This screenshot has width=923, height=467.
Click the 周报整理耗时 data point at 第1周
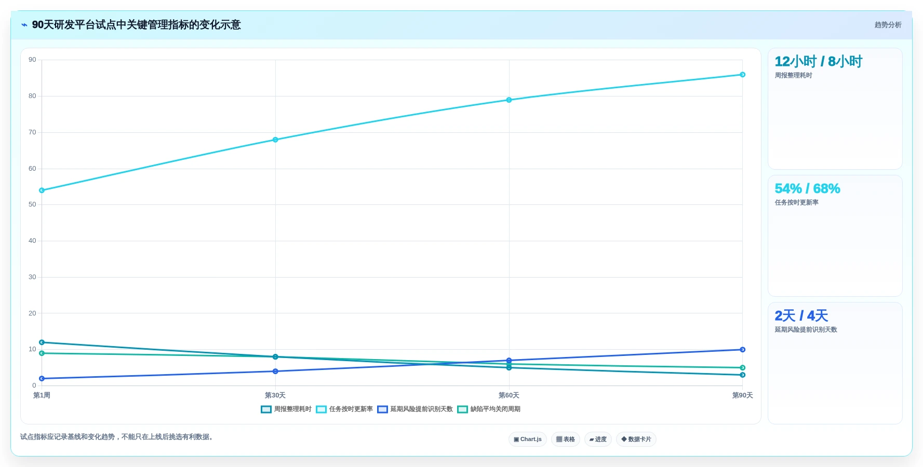(x=42, y=342)
